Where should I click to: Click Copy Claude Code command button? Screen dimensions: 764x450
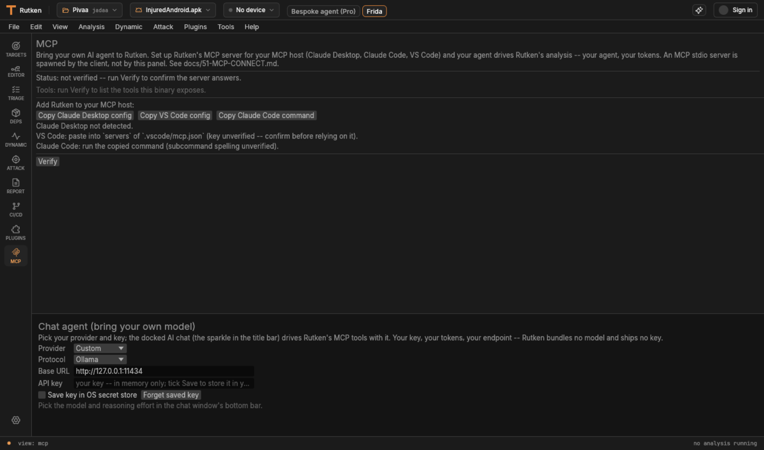(x=266, y=115)
